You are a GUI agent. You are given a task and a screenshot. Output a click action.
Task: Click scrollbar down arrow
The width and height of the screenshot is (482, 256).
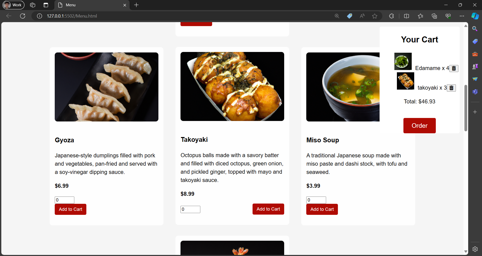point(466,251)
